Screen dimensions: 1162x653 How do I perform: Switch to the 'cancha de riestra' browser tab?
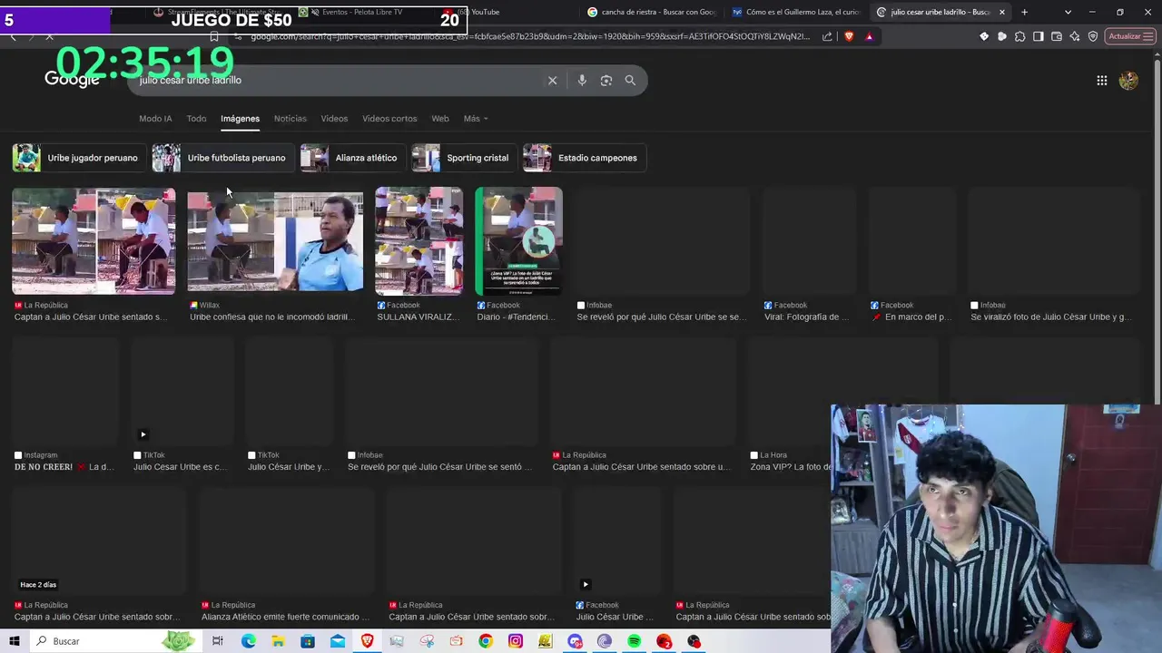(652, 12)
